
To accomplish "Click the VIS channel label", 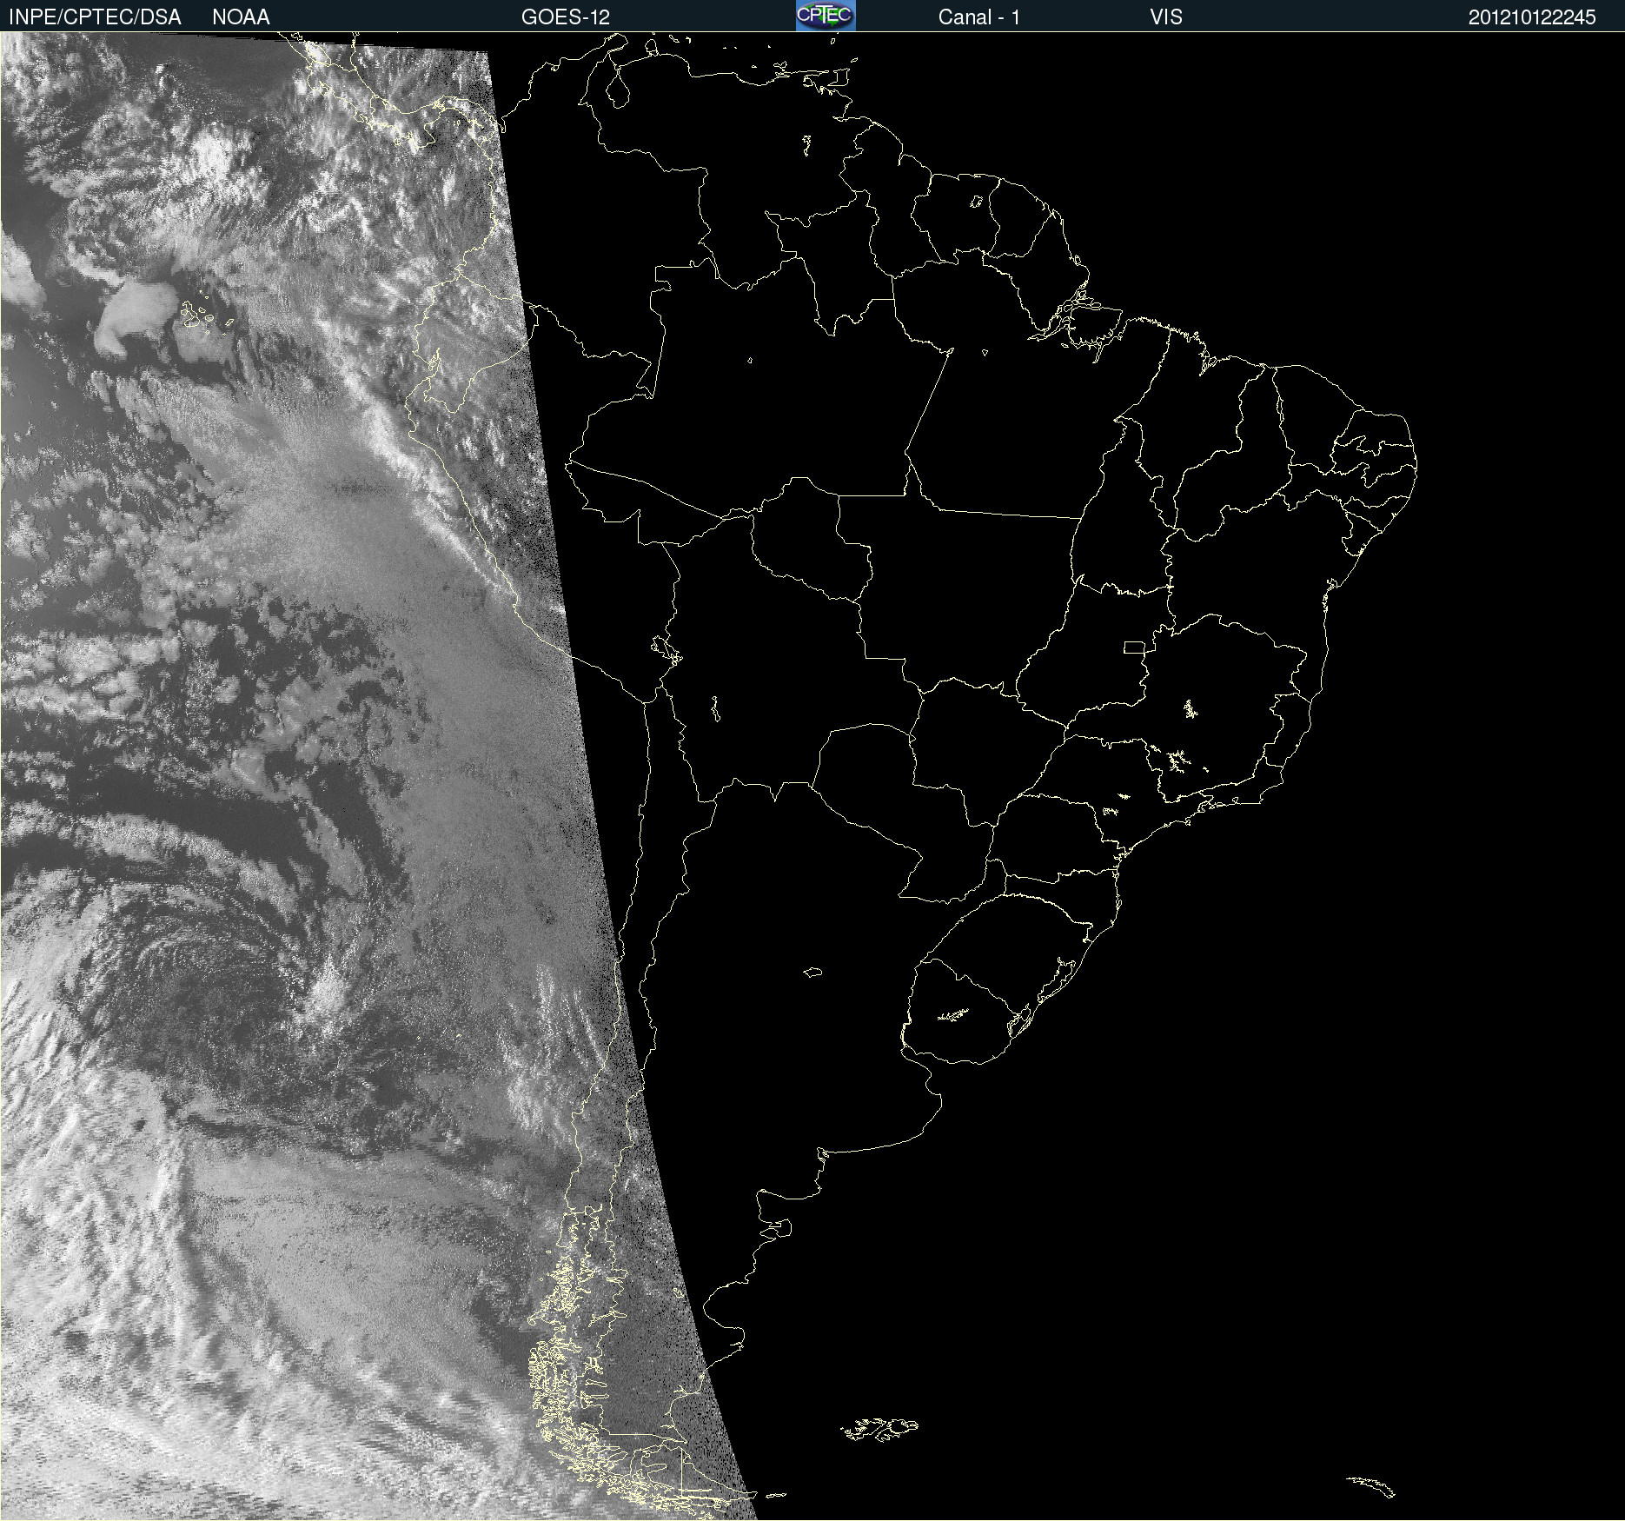I will click(x=1166, y=17).
